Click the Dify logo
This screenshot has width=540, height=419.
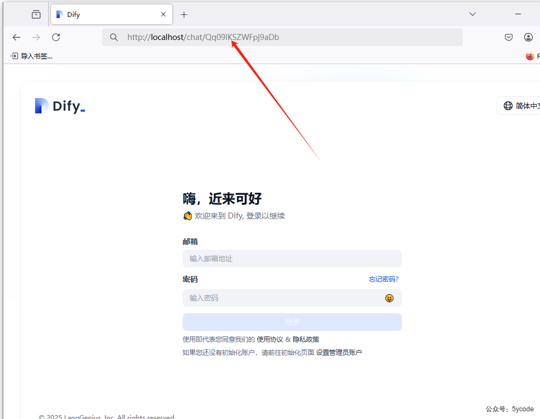pos(59,105)
